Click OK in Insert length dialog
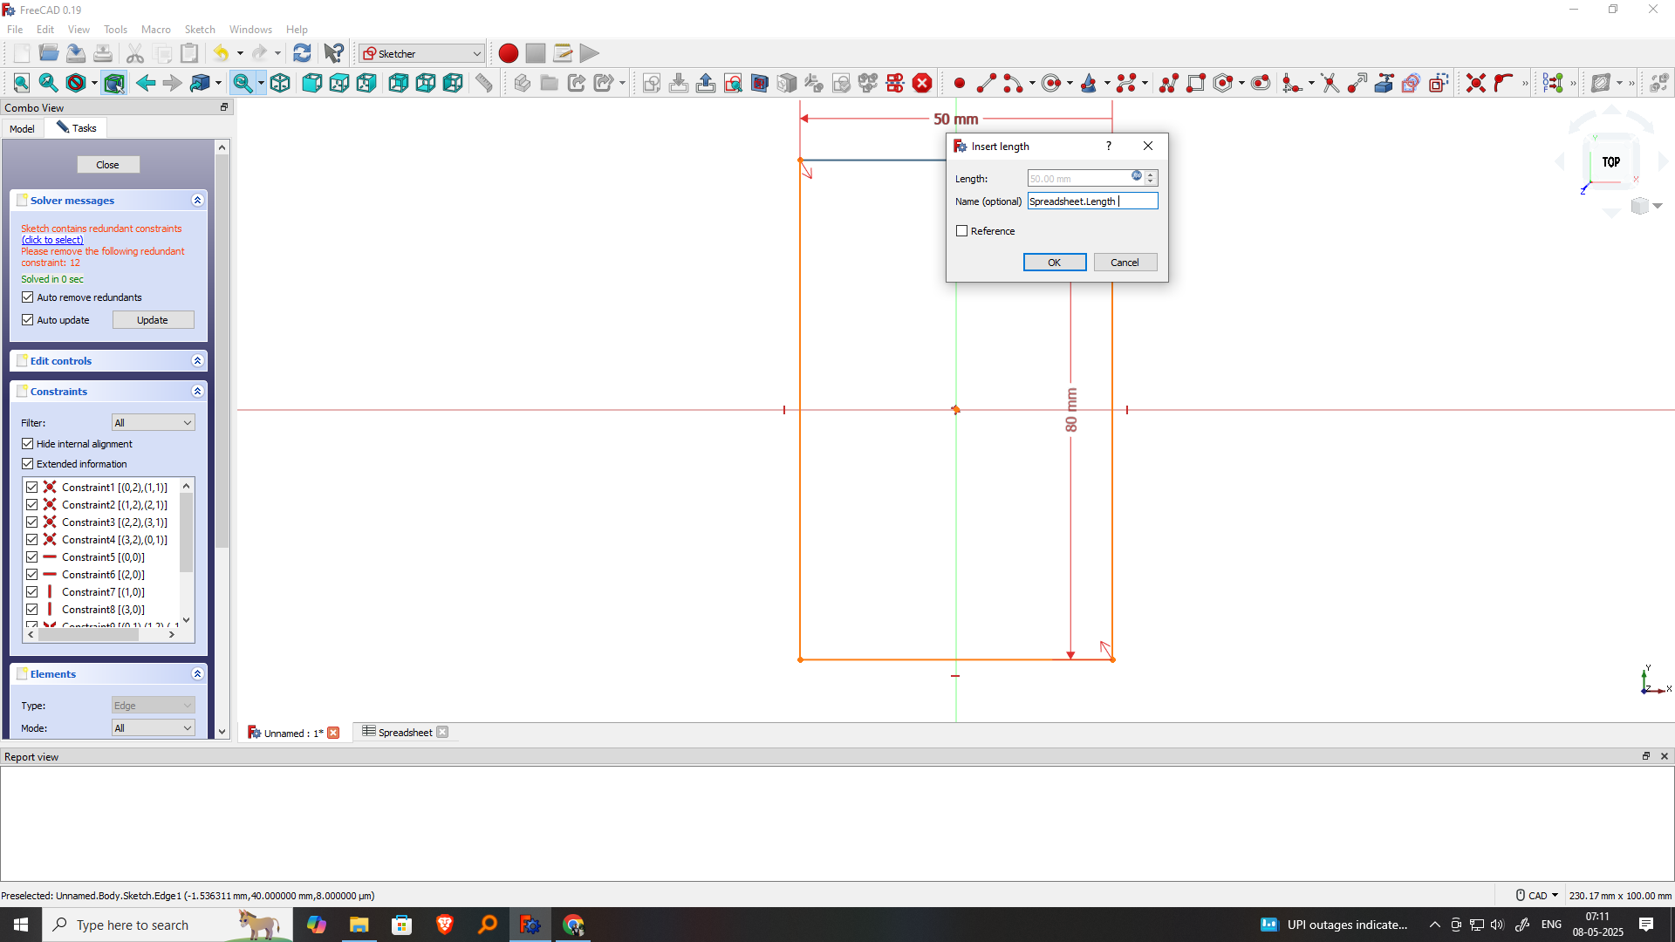This screenshot has width=1675, height=942. pyautogui.click(x=1055, y=263)
